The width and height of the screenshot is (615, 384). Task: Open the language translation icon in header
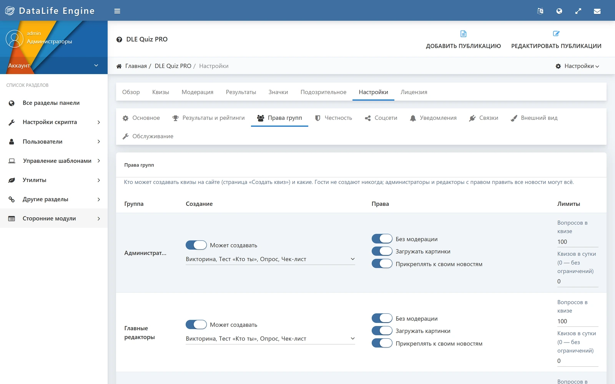(x=540, y=11)
